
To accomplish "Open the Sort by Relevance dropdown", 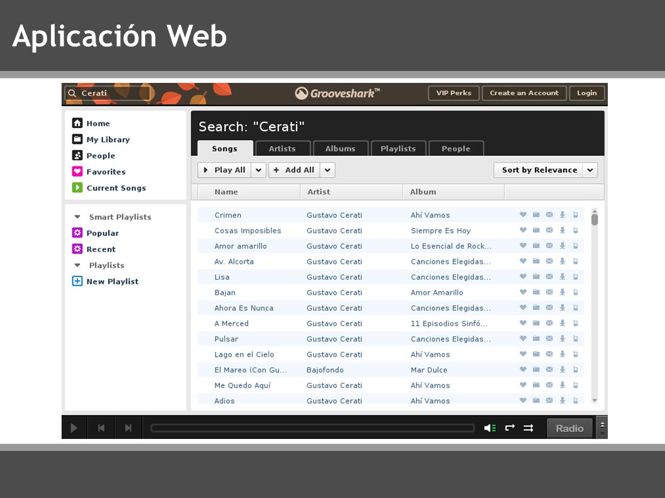I will pyautogui.click(x=546, y=170).
